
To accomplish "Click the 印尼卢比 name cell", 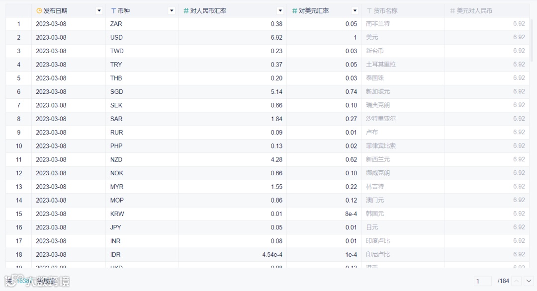I will (403, 254).
